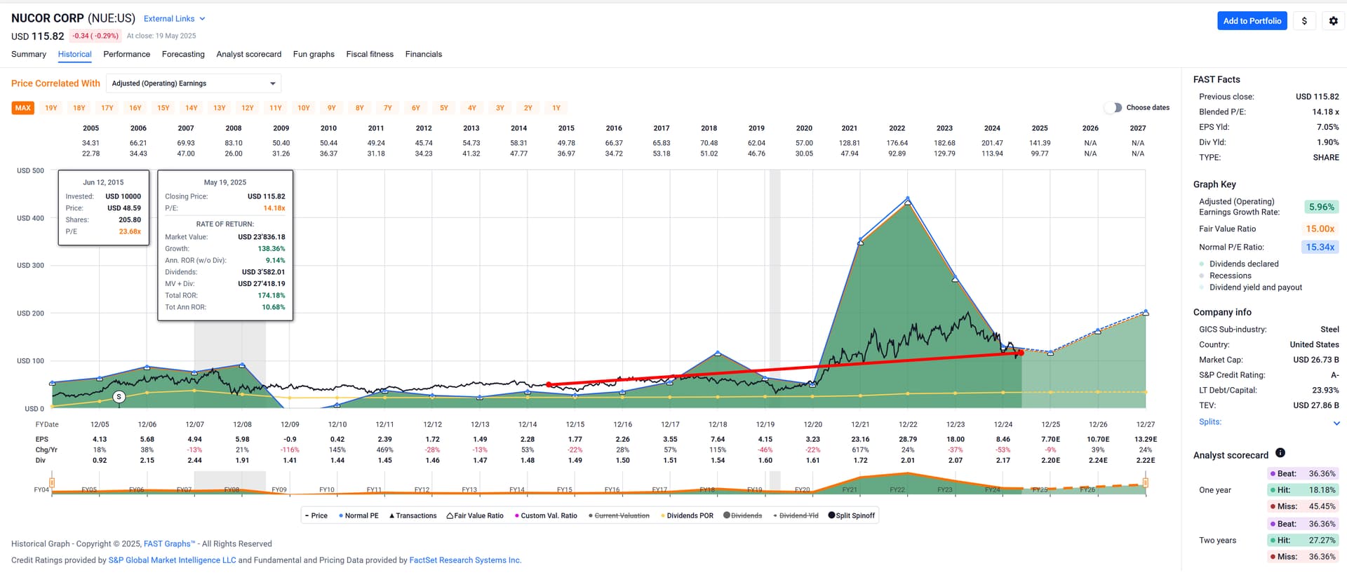This screenshot has width=1347, height=575.
Task: Click the 12/27 forecast endpoint marker
Action: tap(1146, 312)
